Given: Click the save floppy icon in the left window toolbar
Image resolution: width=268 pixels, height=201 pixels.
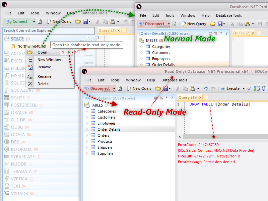Looking at the screenshot, I should [x=85, y=21].
